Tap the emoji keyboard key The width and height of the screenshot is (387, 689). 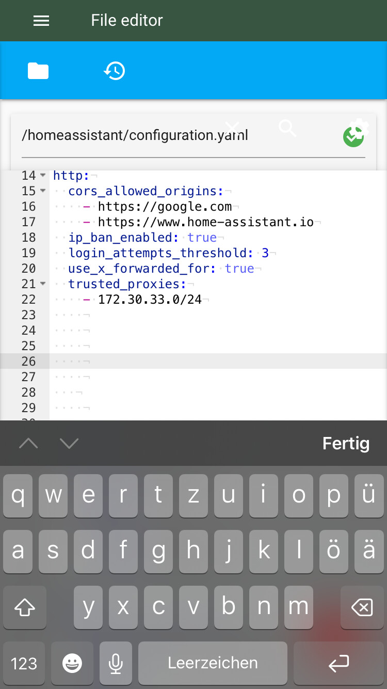[72, 663]
